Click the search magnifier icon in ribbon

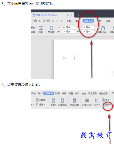coord(113,93)
